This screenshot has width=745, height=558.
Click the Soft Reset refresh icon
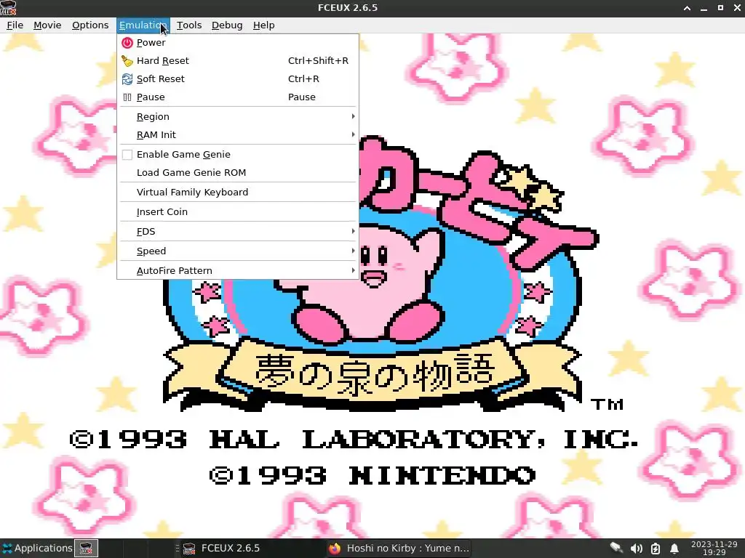coord(127,78)
